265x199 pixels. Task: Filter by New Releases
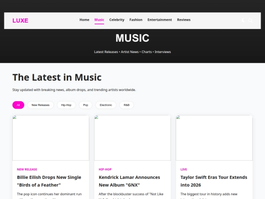click(41, 105)
